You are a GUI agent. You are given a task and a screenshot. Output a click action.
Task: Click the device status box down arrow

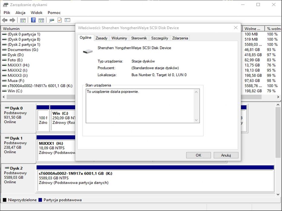point(196,120)
